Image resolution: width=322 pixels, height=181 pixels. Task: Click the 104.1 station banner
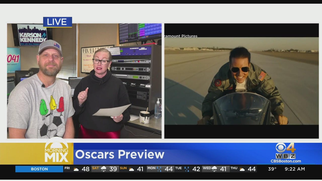(14, 60)
